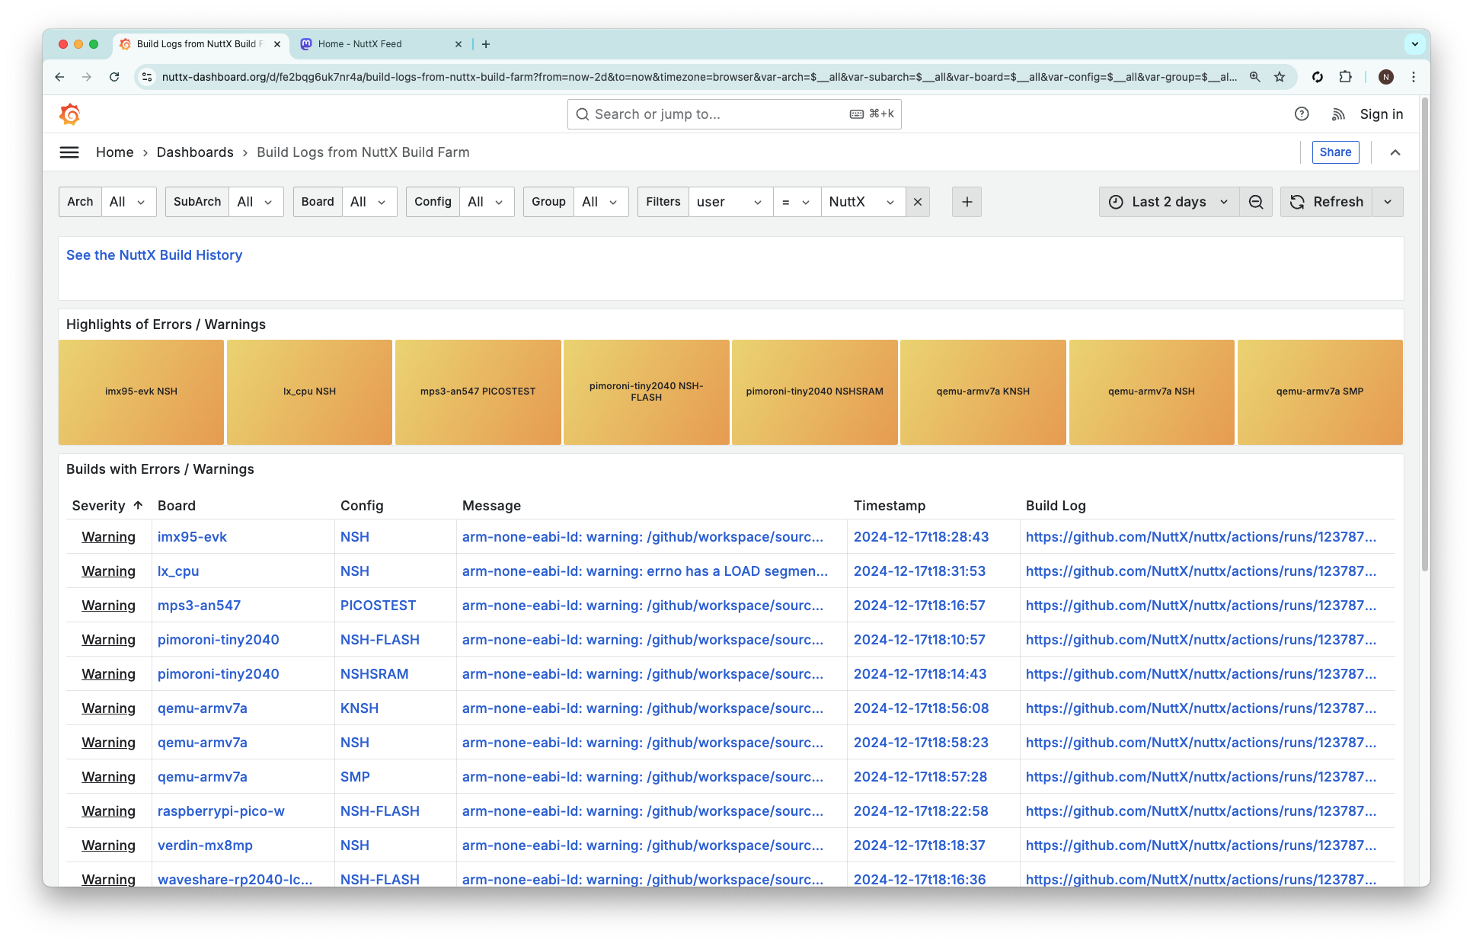Click the Warning severity for mps3-an547 row
Image resolution: width=1473 pixels, height=943 pixels.
pyautogui.click(x=109, y=606)
